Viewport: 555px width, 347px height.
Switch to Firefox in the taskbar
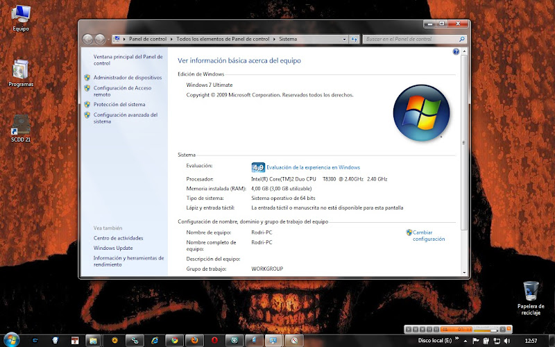[194, 341]
